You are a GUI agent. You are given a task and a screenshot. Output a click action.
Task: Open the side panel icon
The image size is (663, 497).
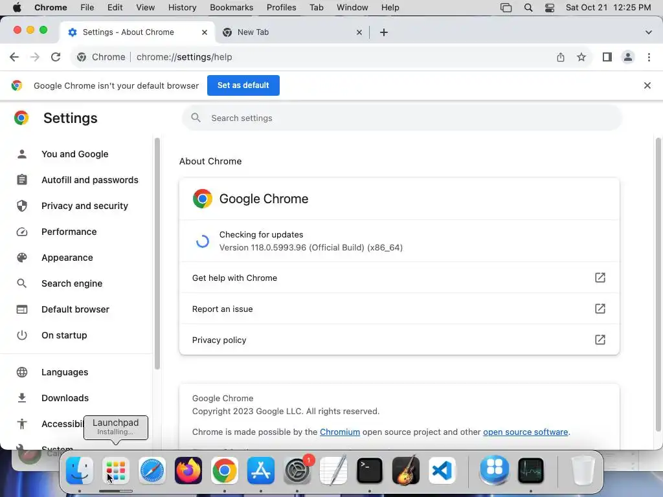[x=607, y=57]
